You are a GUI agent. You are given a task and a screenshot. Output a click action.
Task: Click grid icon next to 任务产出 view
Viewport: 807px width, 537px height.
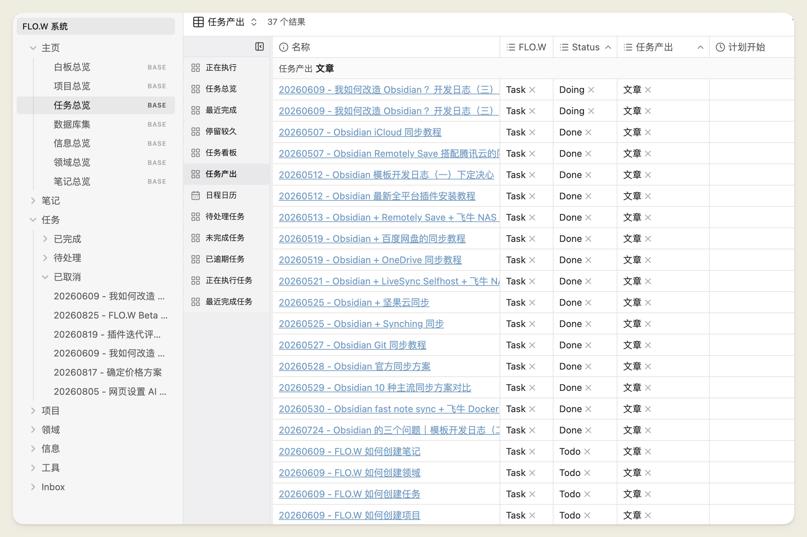coord(196,174)
